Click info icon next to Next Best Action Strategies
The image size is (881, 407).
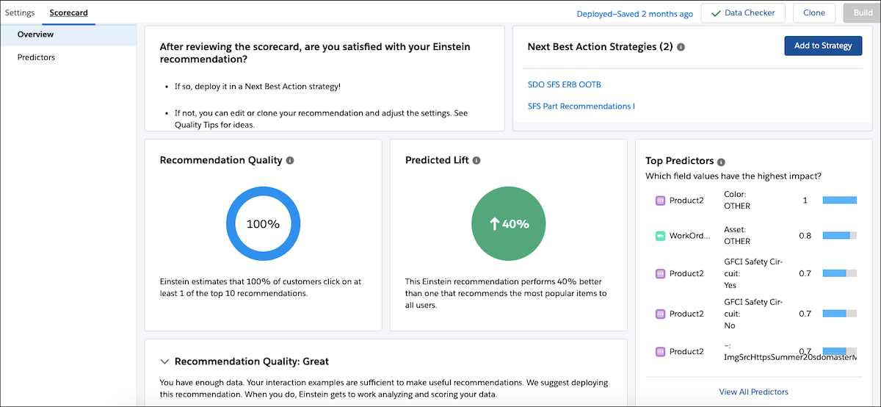click(x=681, y=47)
